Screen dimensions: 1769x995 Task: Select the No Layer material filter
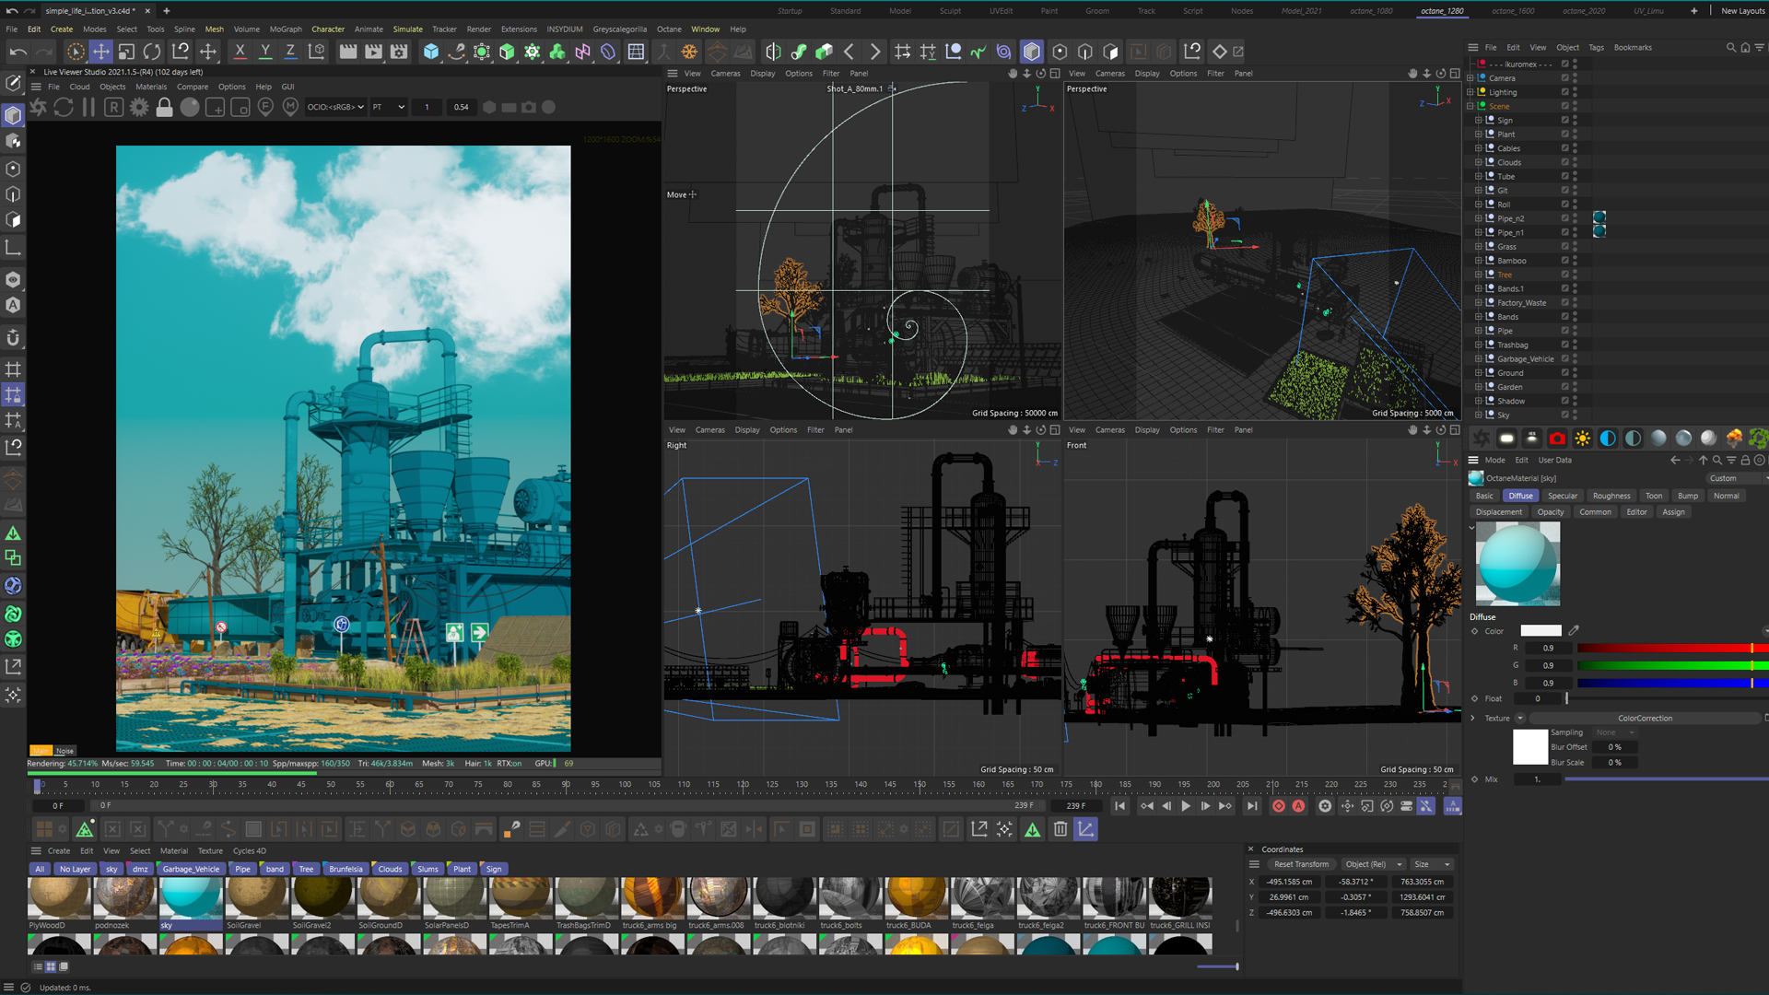point(76,869)
